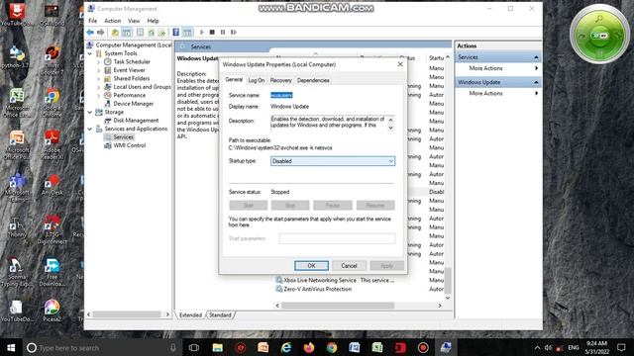634x356 pixels.
Task: Toggle the Show/Hide Console Tree toolbar icon
Action: coord(127,33)
